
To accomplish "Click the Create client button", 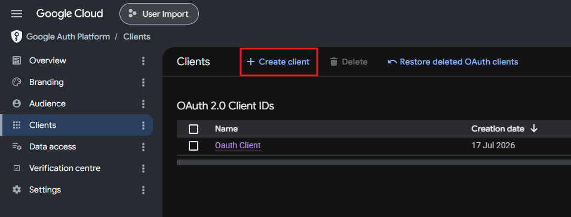I will 278,62.
